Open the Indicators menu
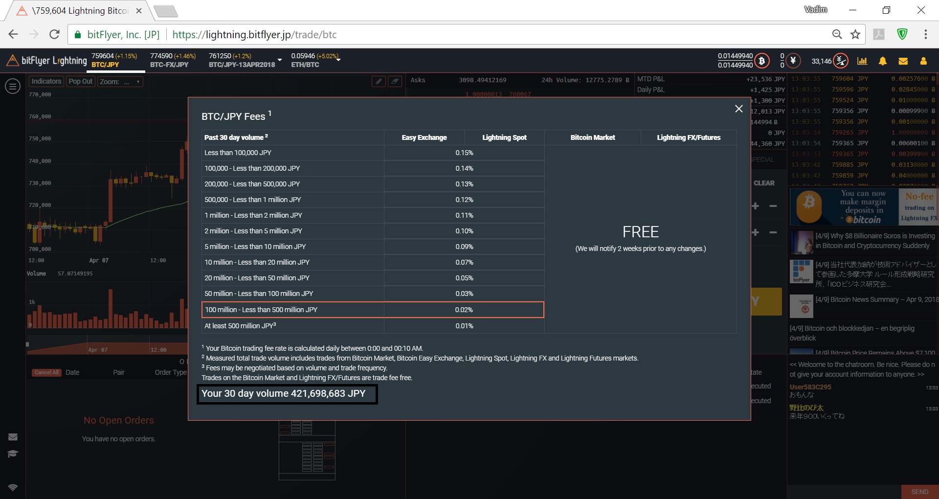 (x=46, y=82)
